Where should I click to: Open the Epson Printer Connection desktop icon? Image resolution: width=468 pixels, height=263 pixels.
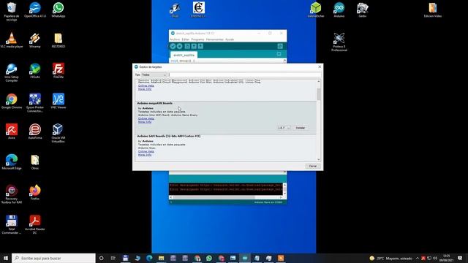coord(35,103)
